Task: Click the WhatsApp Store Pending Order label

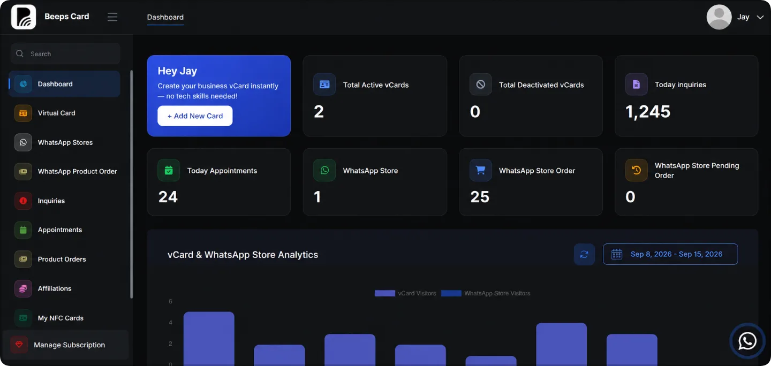Action: [697, 170]
